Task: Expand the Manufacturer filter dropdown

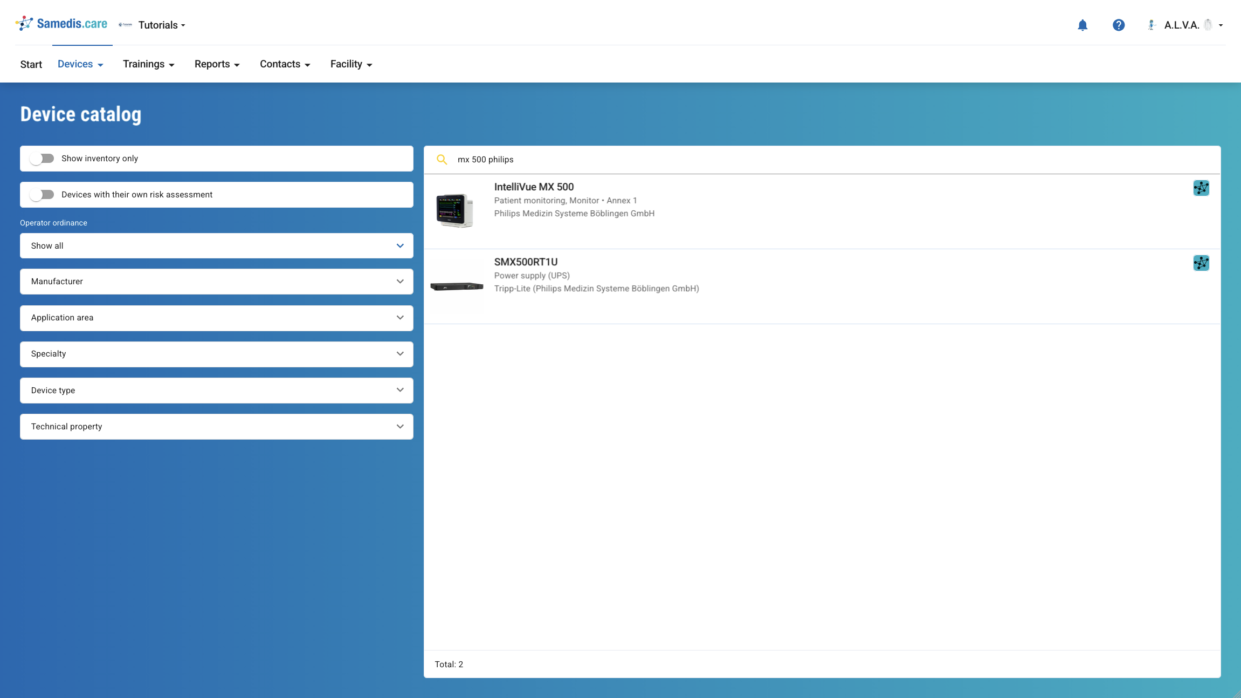Action: (217, 282)
